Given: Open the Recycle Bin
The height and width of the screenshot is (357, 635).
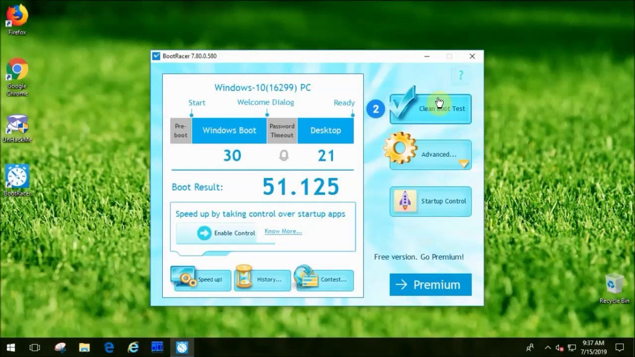Looking at the screenshot, I should (x=614, y=288).
